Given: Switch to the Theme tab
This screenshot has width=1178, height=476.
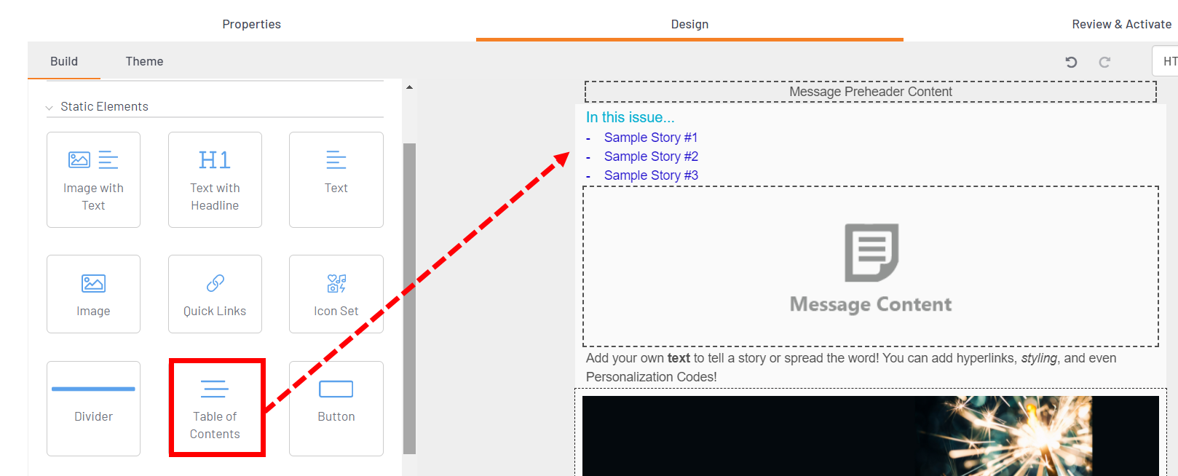Looking at the screenshot, I should click(144, 61).
